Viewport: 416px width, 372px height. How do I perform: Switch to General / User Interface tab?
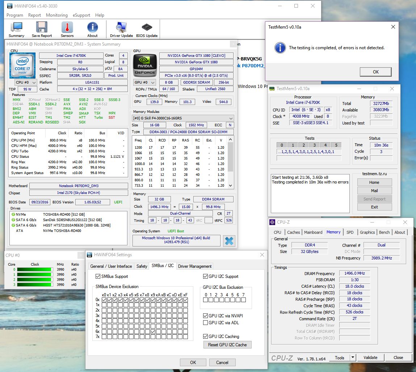[111, 266]
